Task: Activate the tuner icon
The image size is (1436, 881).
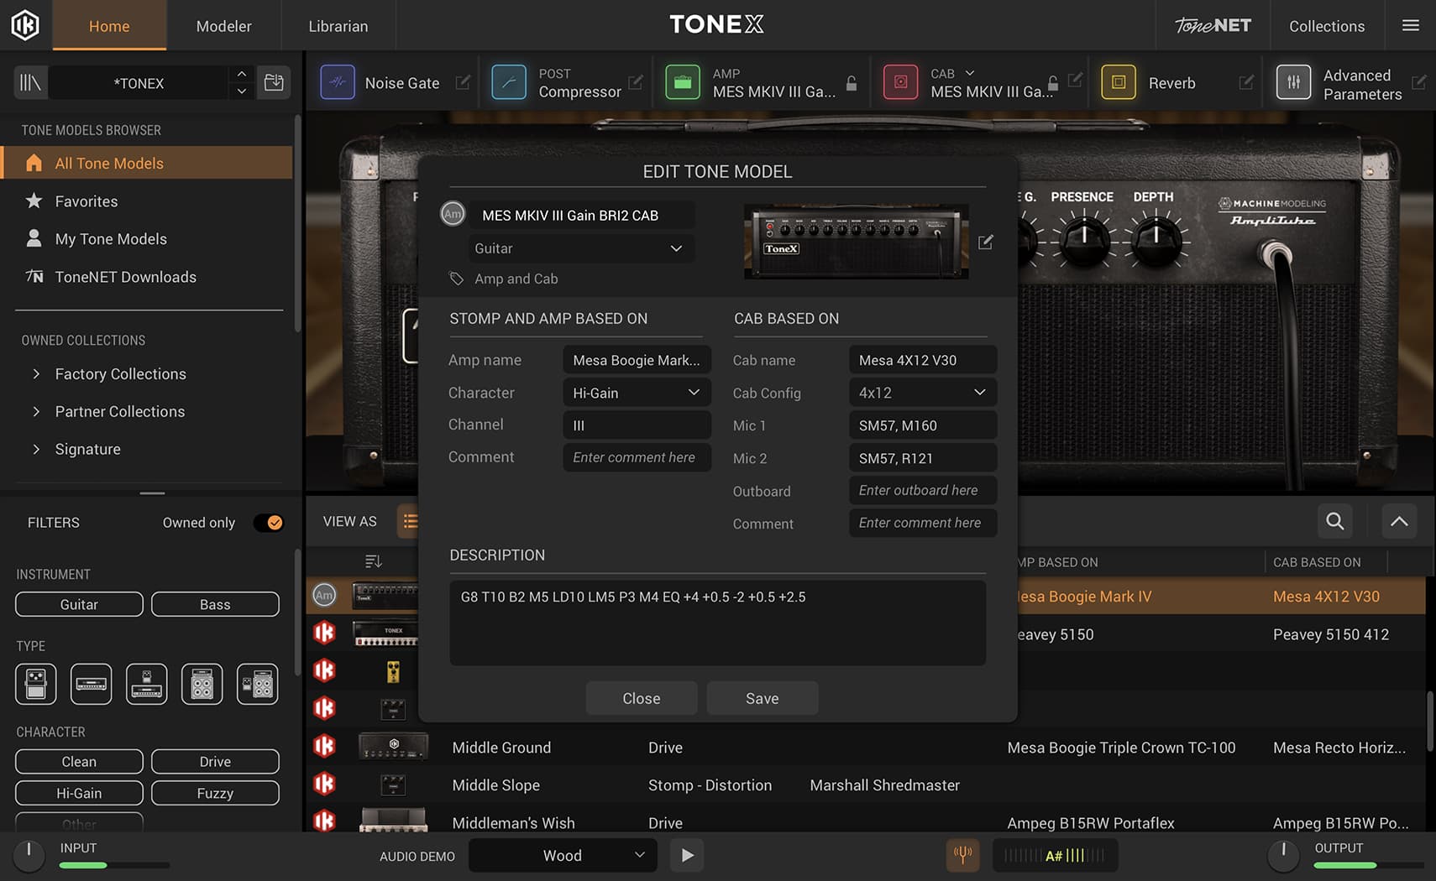Action: point(962,855)
